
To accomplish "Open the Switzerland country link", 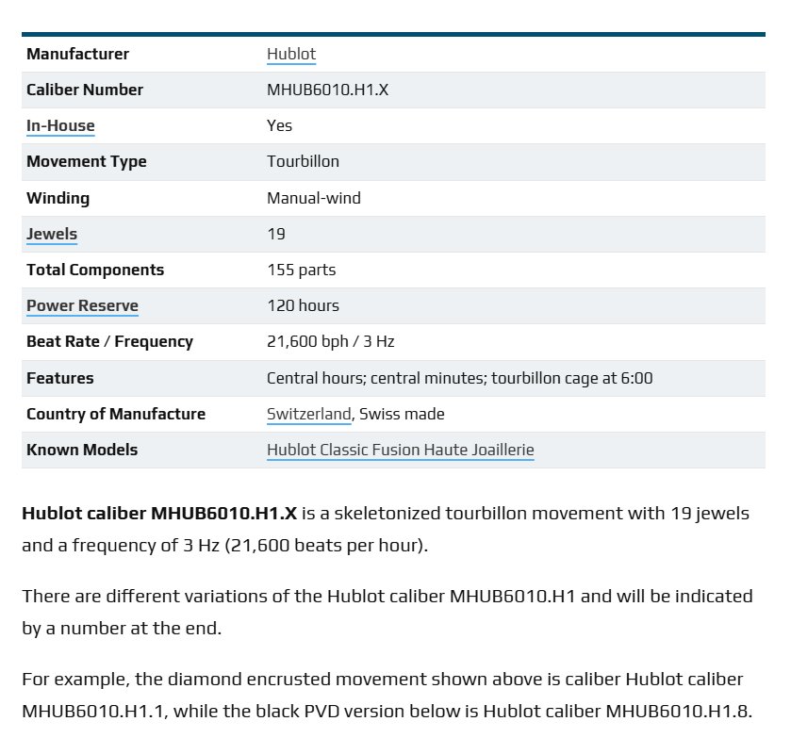I will point(308,414).
